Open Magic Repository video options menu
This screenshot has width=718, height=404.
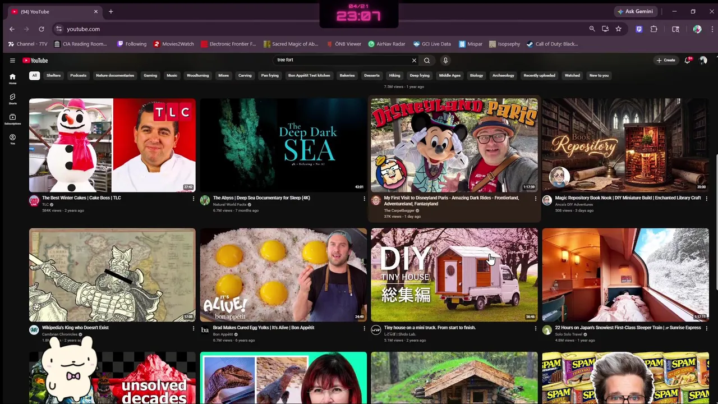pyautogui.click(x=706, y=198)
